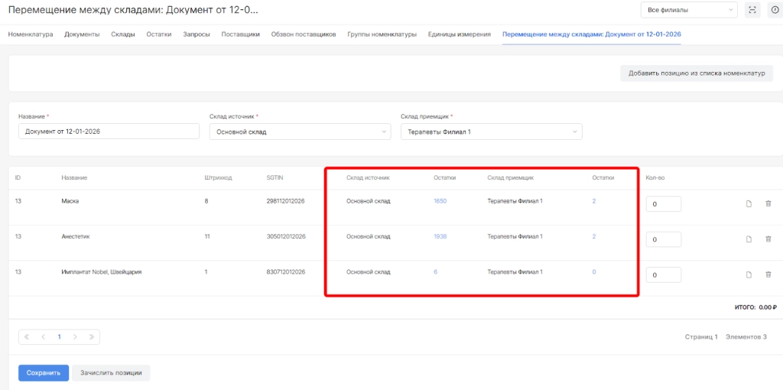Expand the Склад приемщик dropdown
Image resolution: width=783 pixels, height=390 pixels.
(491, 132)
